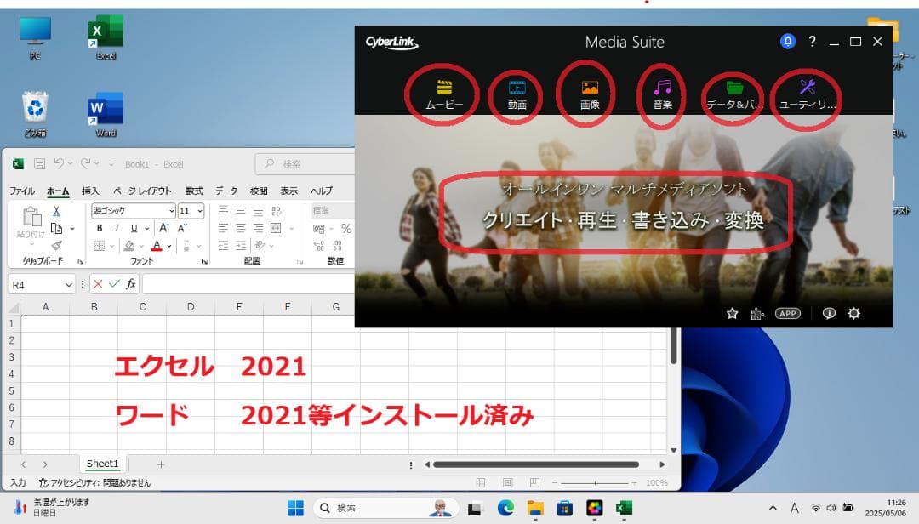Open the underline style dropdown arrow

pyautogui.click(x=146, y=229)
